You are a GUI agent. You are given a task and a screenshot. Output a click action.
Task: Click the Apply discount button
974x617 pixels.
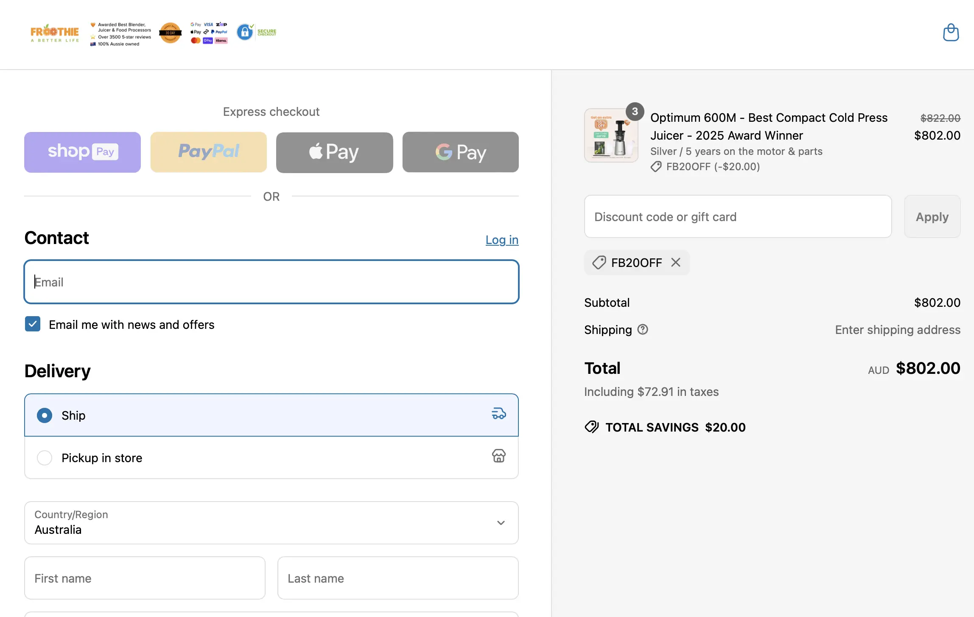[932, 216]
